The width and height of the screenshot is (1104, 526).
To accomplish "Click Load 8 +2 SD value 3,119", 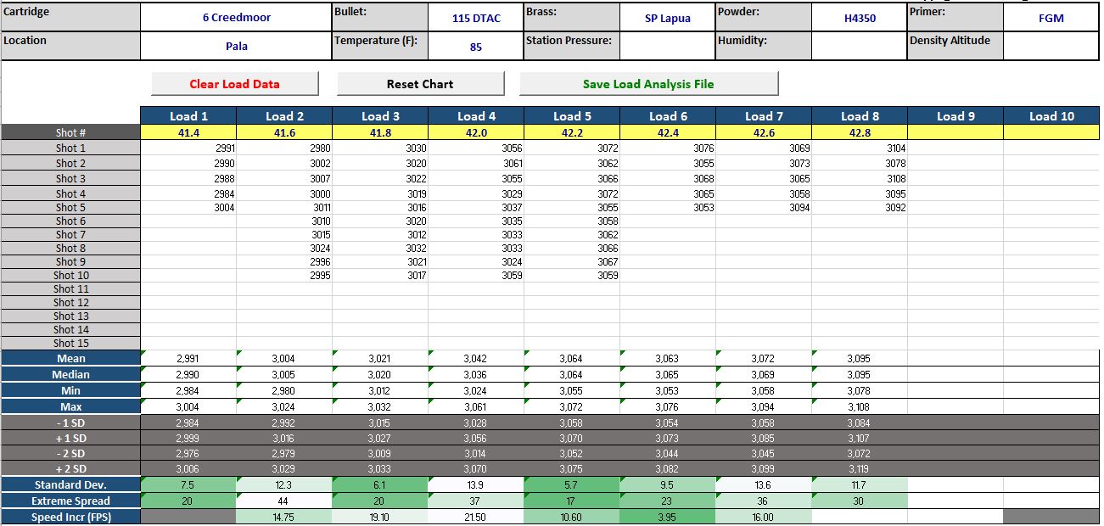I will 860,469.
